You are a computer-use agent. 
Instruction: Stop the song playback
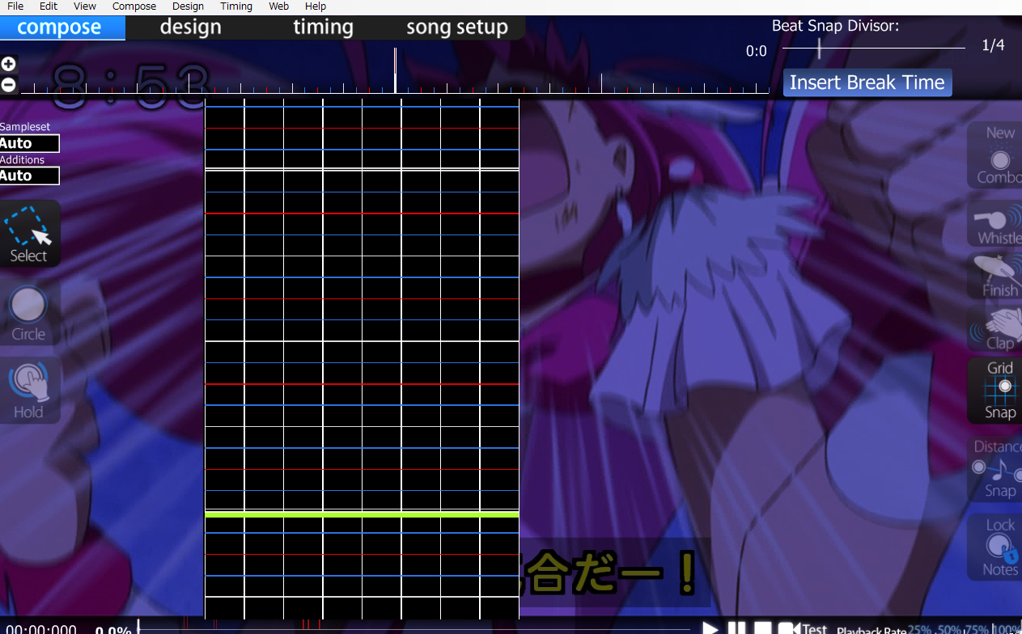(762, 628)
